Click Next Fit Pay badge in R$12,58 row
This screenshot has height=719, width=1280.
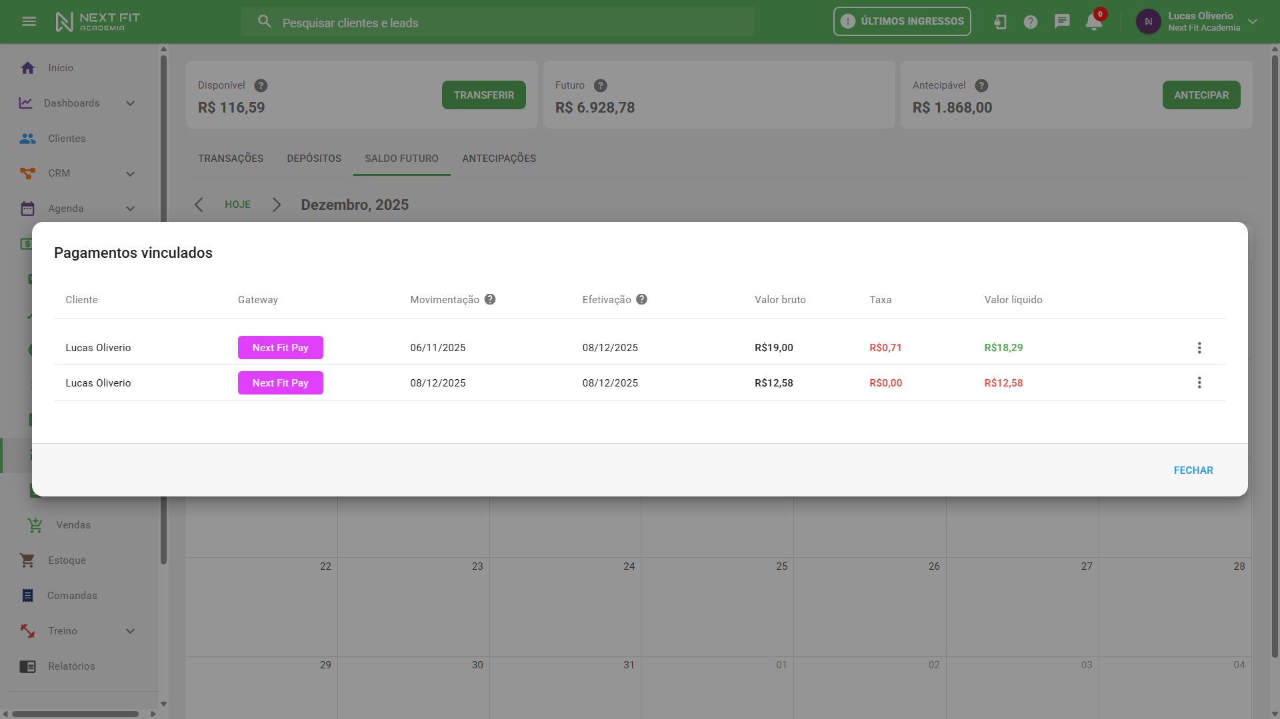281,383
